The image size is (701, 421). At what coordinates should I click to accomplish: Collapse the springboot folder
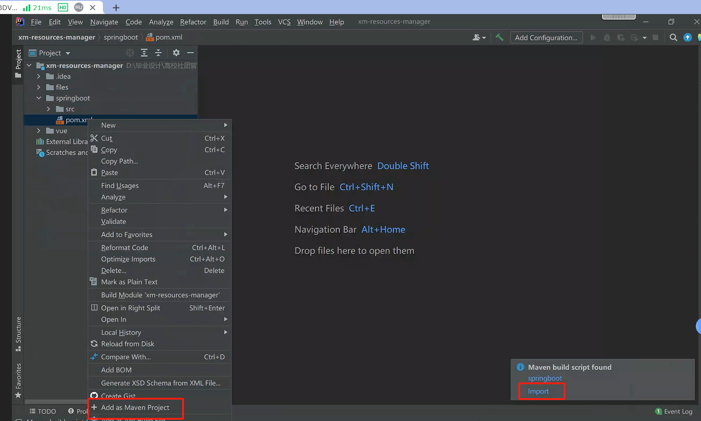(39, 98)
